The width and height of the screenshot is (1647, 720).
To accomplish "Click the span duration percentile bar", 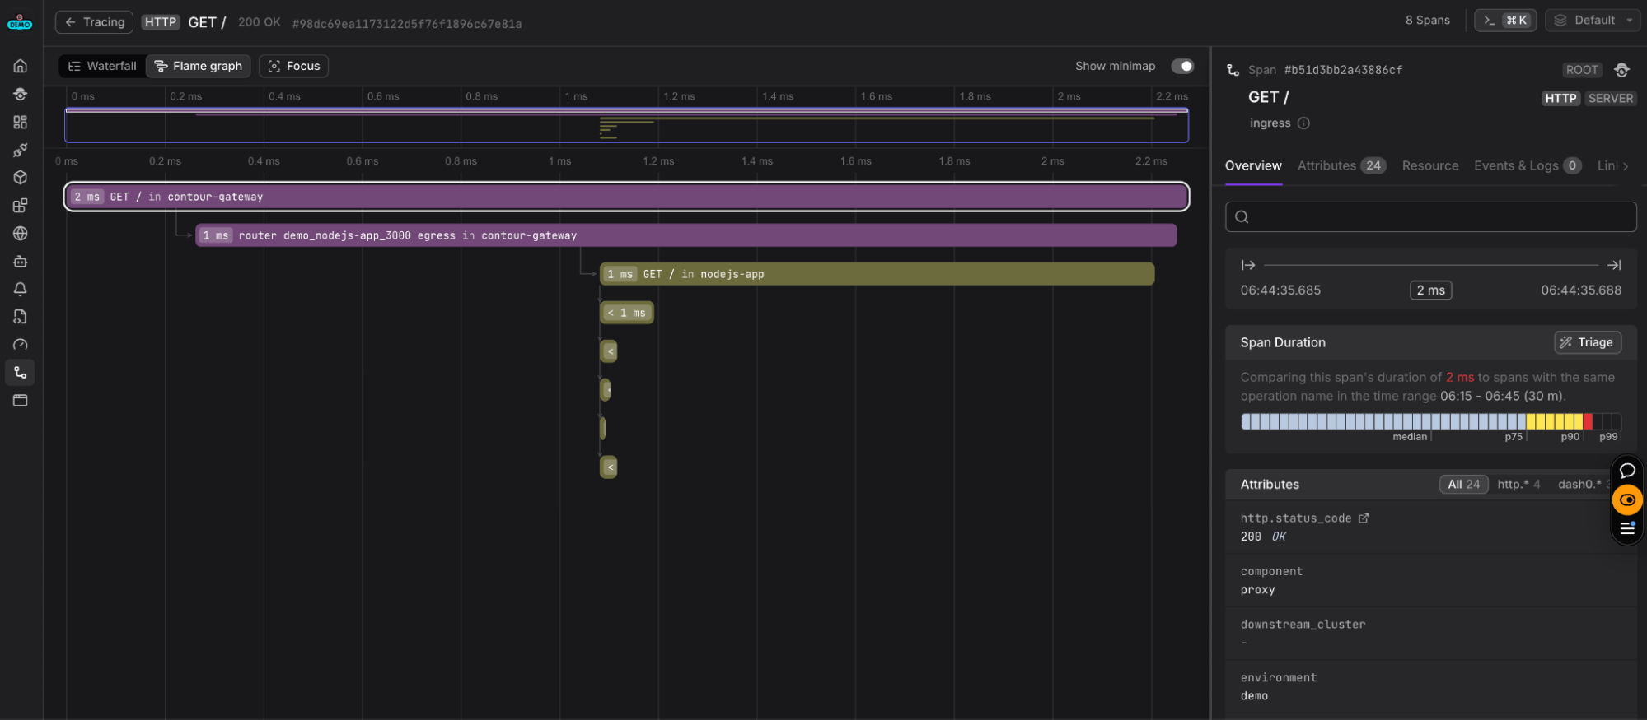I will [1430, 421].
